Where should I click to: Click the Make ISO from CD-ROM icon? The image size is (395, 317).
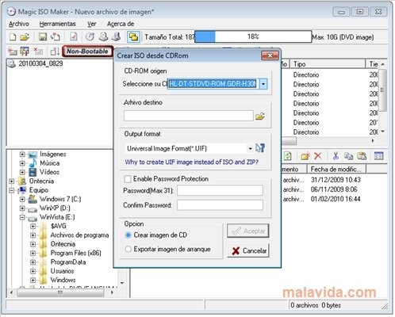103,37
